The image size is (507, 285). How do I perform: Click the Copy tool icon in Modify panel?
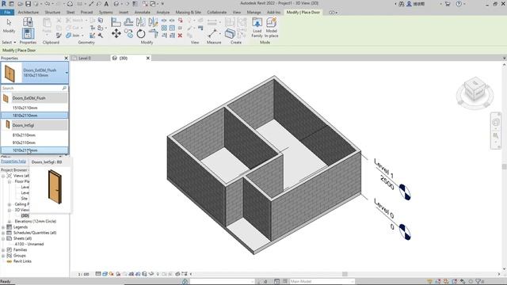(128, 33)
